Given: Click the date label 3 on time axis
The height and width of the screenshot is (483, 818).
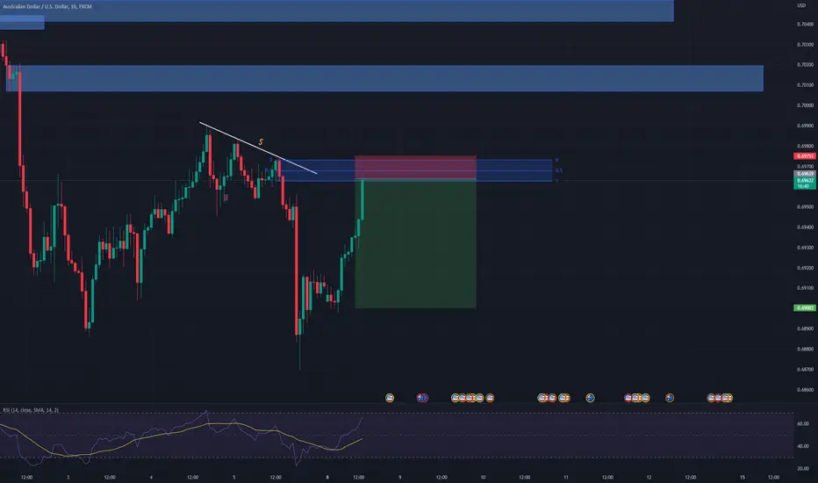Looking at the screenshot, I should (68, 477).
